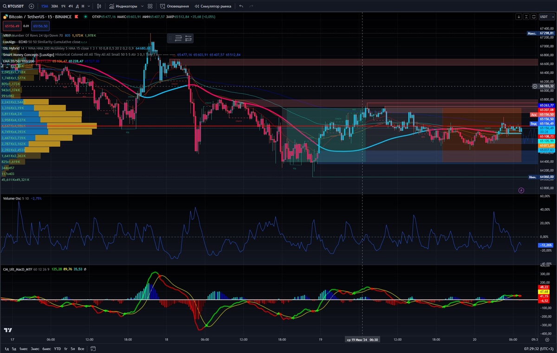The image size is (557, 353).
Task: Set the chart range to 1мес
Action: coord(23,348)
